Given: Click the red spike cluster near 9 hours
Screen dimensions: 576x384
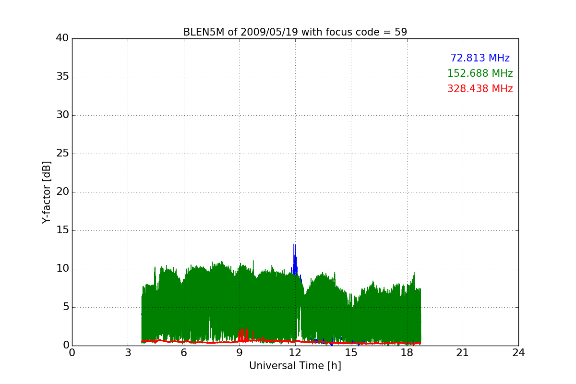Looking at the screenshot, I should click(x=243, y=335).
